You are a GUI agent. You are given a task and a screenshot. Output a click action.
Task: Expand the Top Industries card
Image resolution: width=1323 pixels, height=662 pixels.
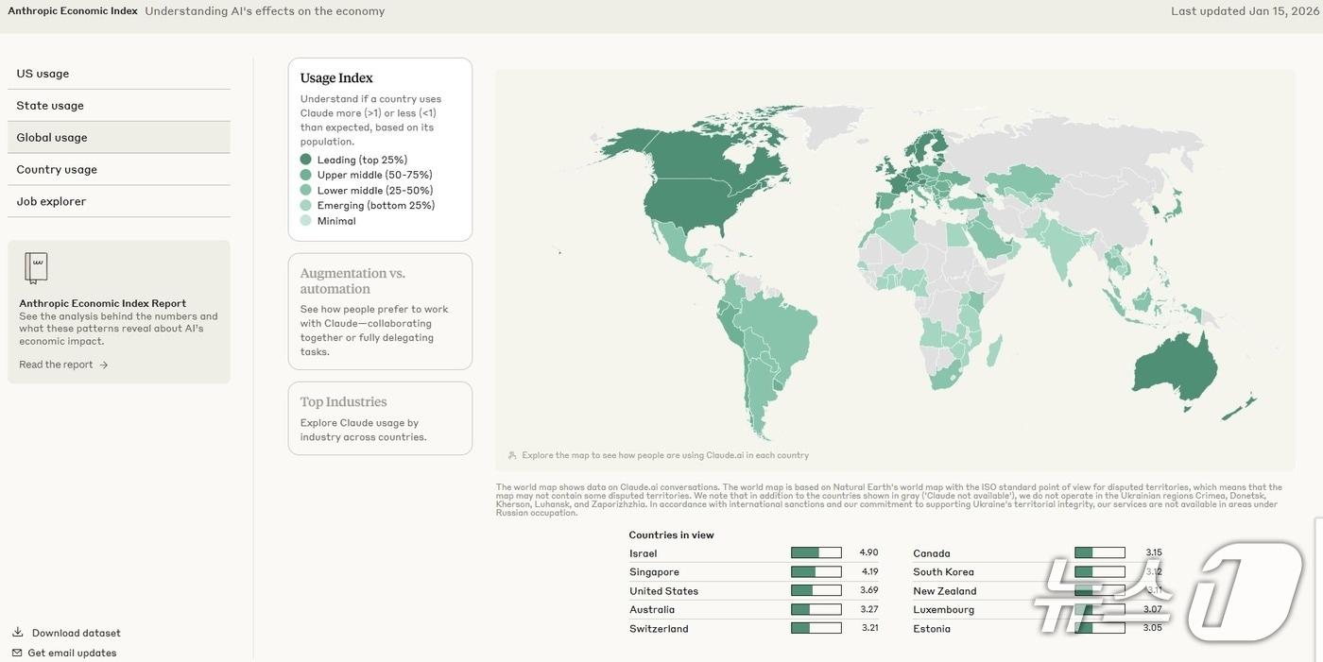tap(380, 417)
